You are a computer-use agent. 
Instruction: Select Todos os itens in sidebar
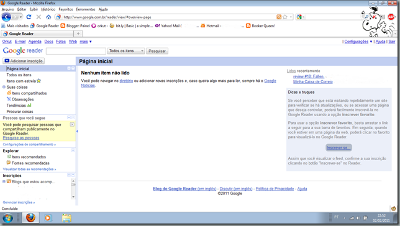19,75
